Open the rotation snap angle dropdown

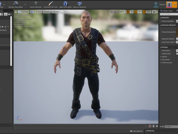139,12
